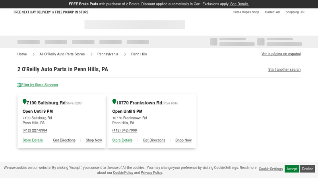Get Directions to Saltsburg Rd store

[64, 140]
